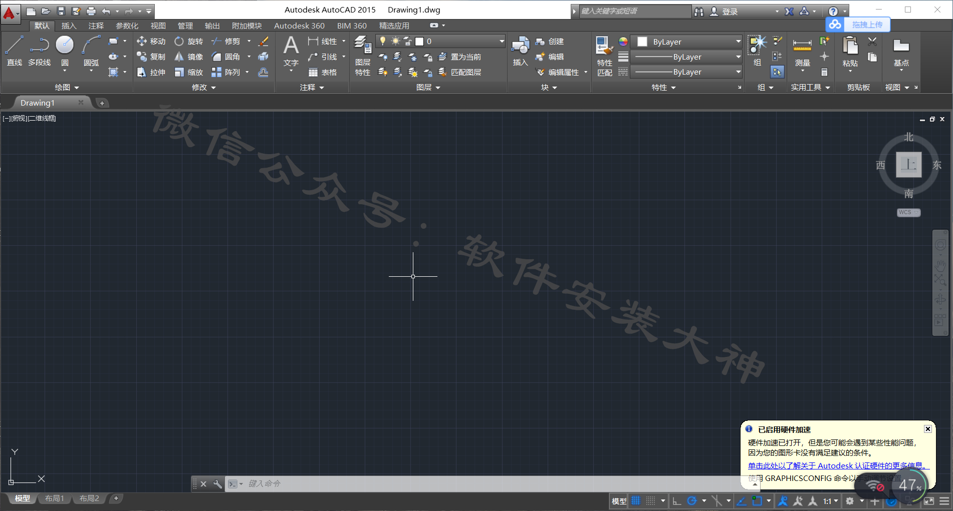Click 置为当前 make current button
Viewport: 953px width, 511px height.
click(x=460, y=57)
